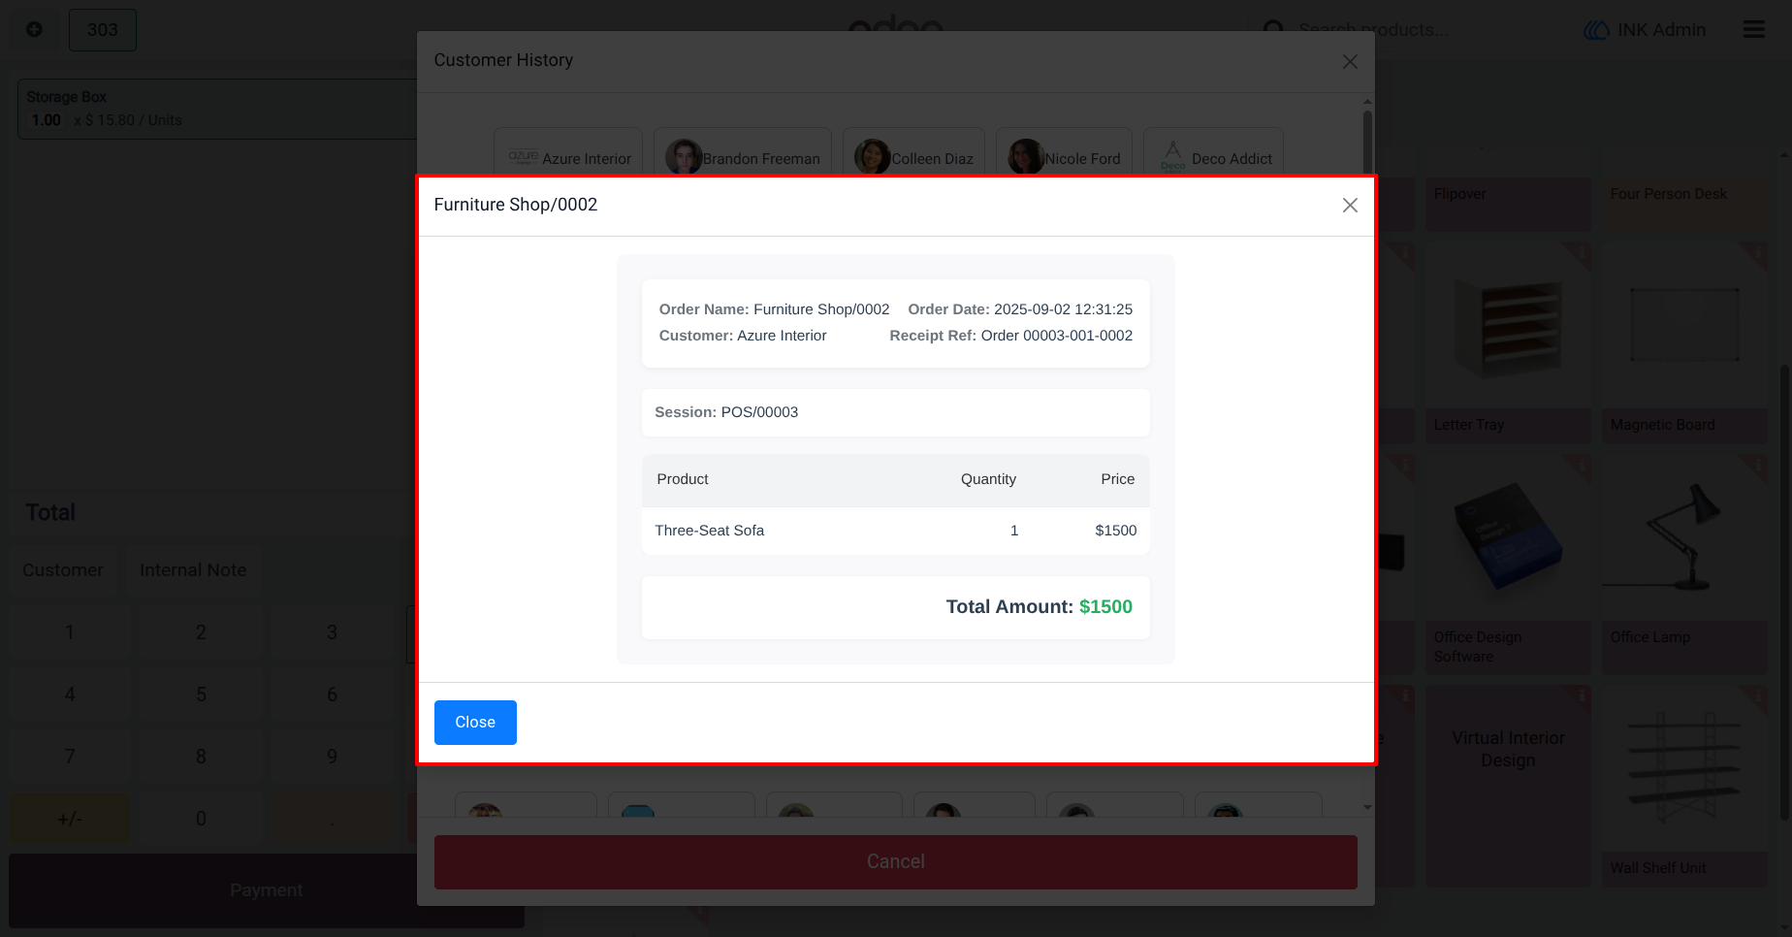The height and width of the screenshot is (937, 1792).
Task: Close the Customer History dialog with X
Action: click(1350, 61)
